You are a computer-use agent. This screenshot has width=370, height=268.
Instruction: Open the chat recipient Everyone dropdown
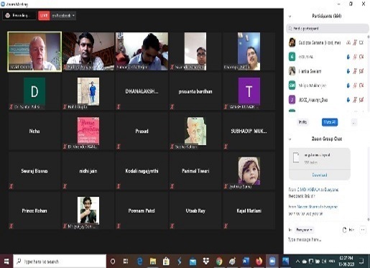[304, 230]
